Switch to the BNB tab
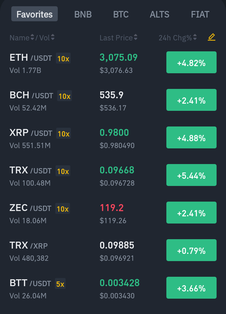The height and width of the screenshot is (314, 226). (x=83, y=14)
